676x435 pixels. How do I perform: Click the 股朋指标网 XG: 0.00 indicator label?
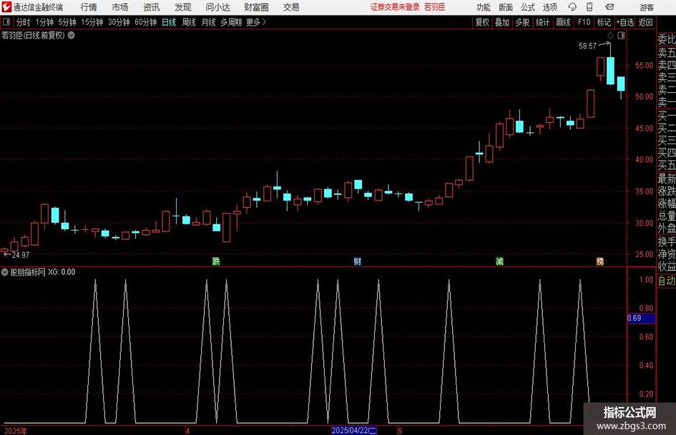point(42,271)
